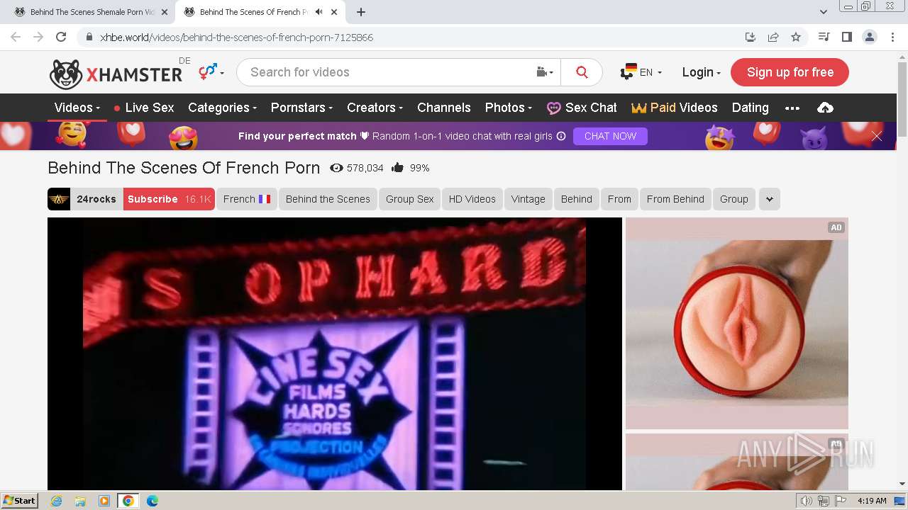Screen dimensions: 908x510
Task: Open the Live Sex link
Action: tap(144, 108)
